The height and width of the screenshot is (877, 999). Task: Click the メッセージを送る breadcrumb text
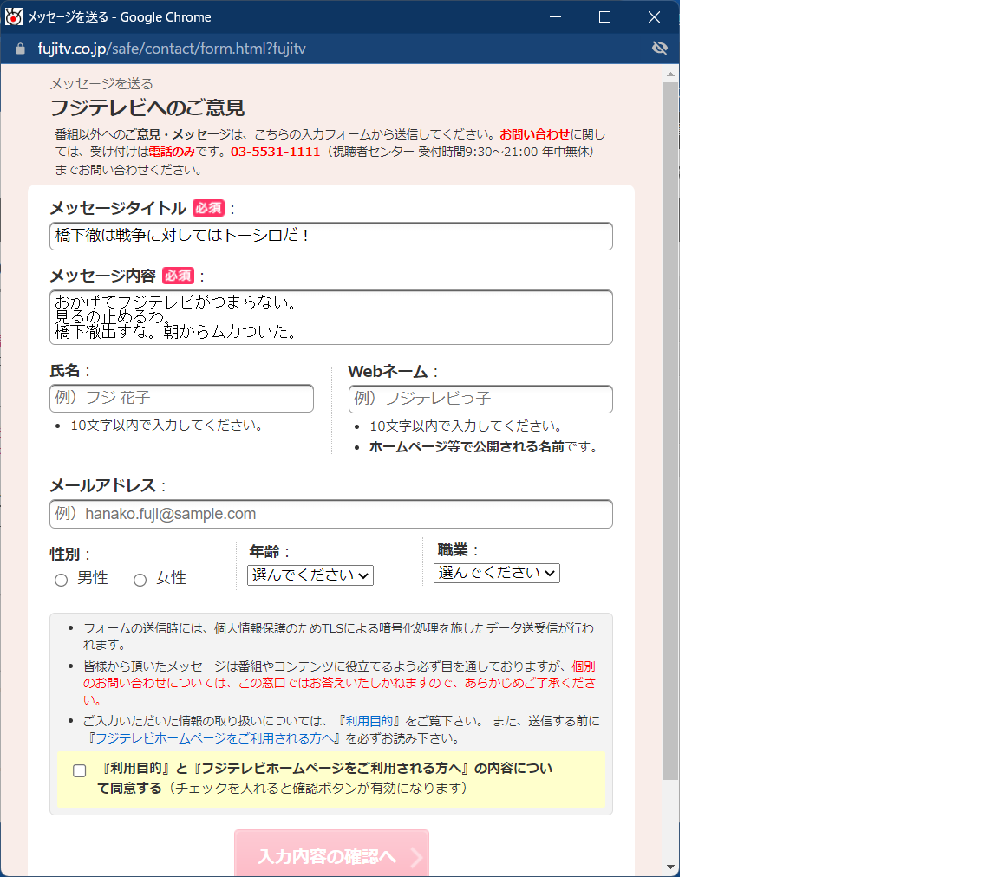pos(101,83)
